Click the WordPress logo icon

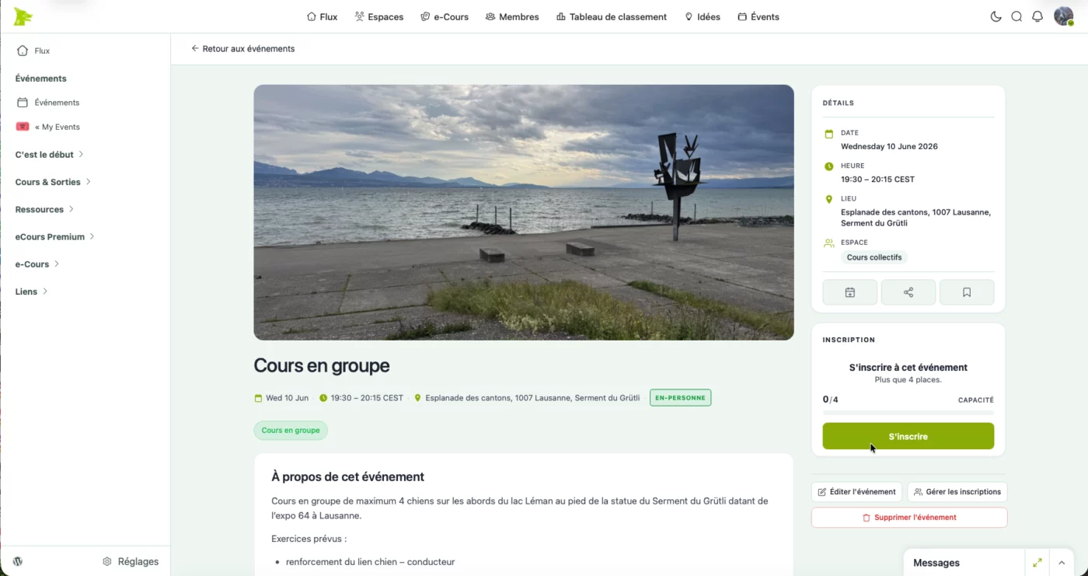(x=18, y=561)
